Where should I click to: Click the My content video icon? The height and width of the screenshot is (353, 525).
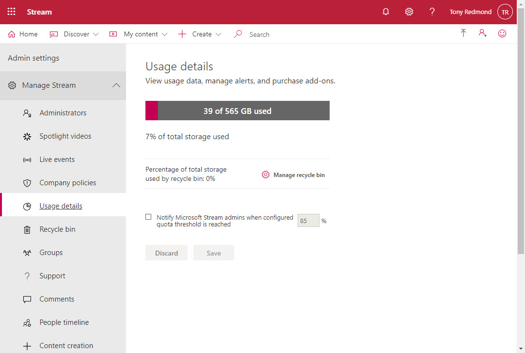pyautogui.click(x=113, y=34)
